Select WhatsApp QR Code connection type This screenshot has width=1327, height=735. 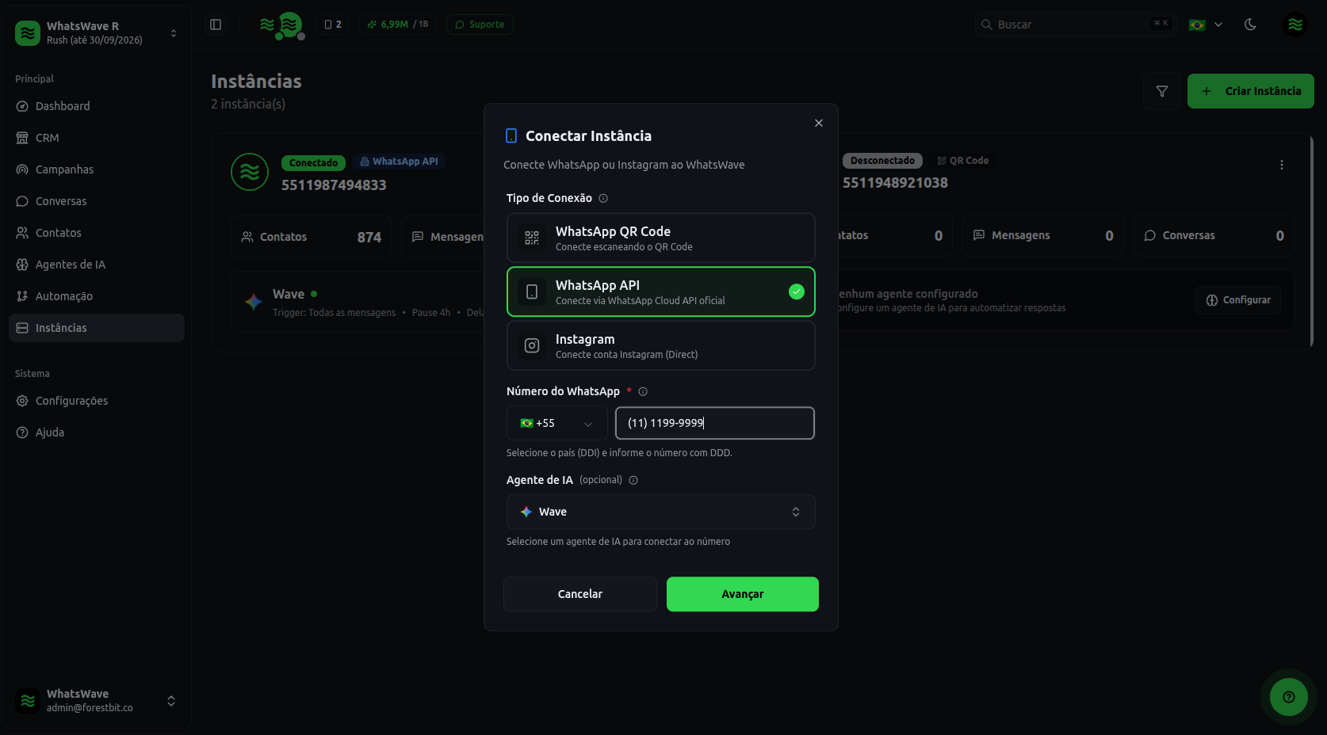point(660,238)
